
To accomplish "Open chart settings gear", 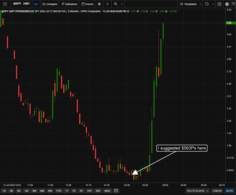I will pos(227,4).
